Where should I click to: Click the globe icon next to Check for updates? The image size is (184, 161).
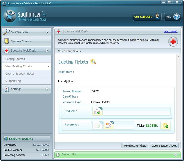[x=6, y=139]
